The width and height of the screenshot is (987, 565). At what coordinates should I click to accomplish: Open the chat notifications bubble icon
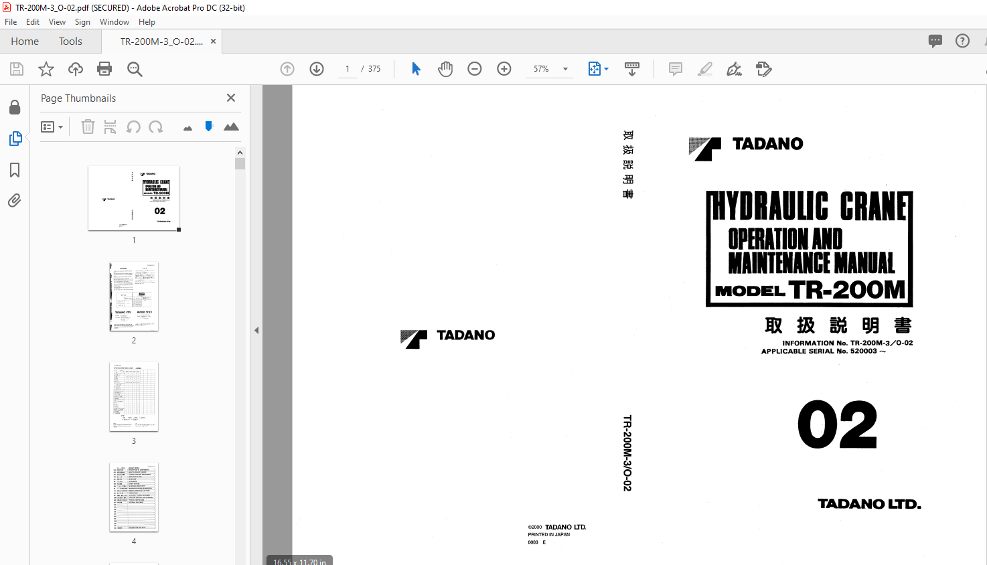pos(935,41)
